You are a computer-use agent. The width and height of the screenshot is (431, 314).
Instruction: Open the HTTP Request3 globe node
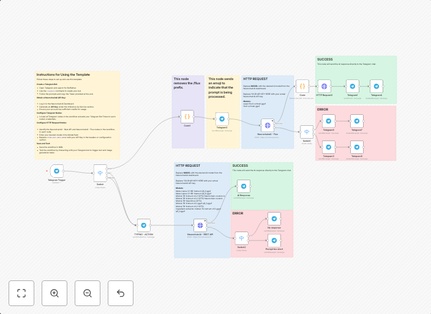pyautogui.click(x=324, y=86)
